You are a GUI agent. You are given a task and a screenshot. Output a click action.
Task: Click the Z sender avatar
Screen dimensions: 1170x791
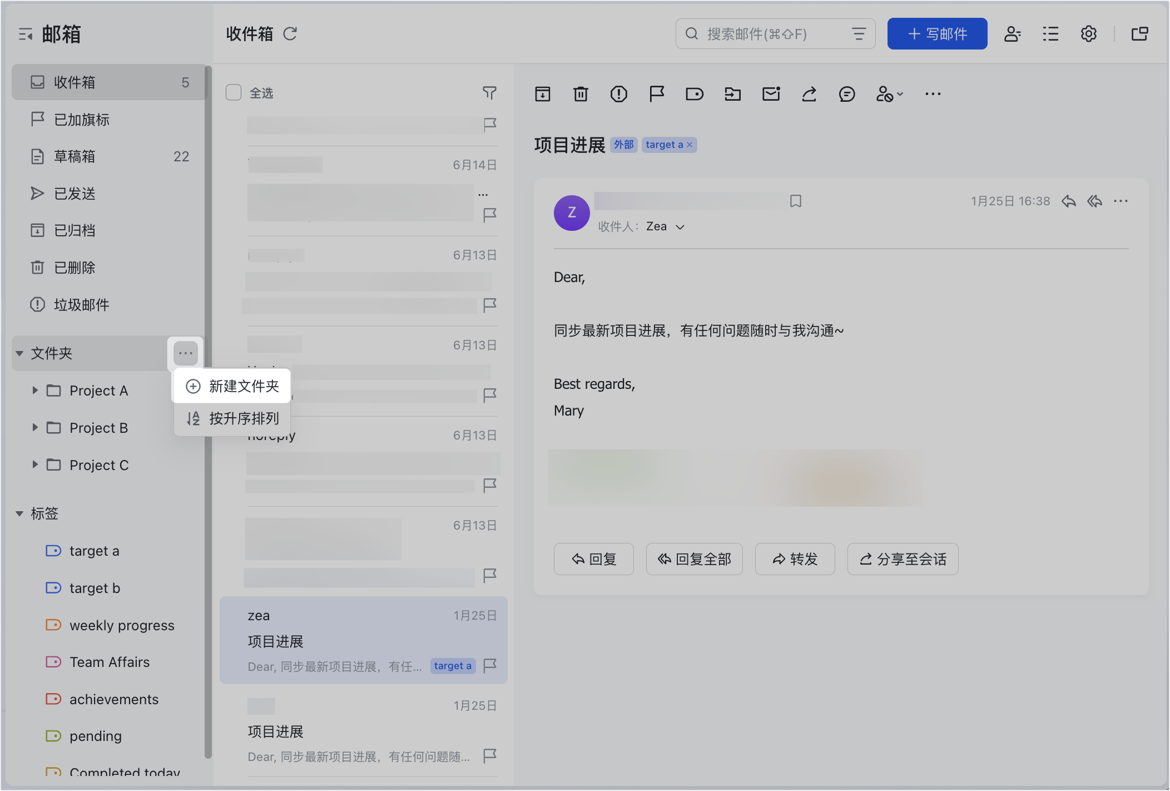[572, 212]
